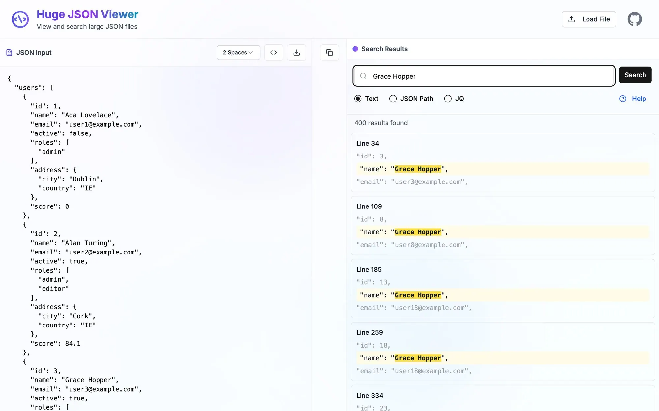The height and width of the screenshot is (411, 659).
Task: Click the user18@example.com line in results
Action: tap(414, 371)
